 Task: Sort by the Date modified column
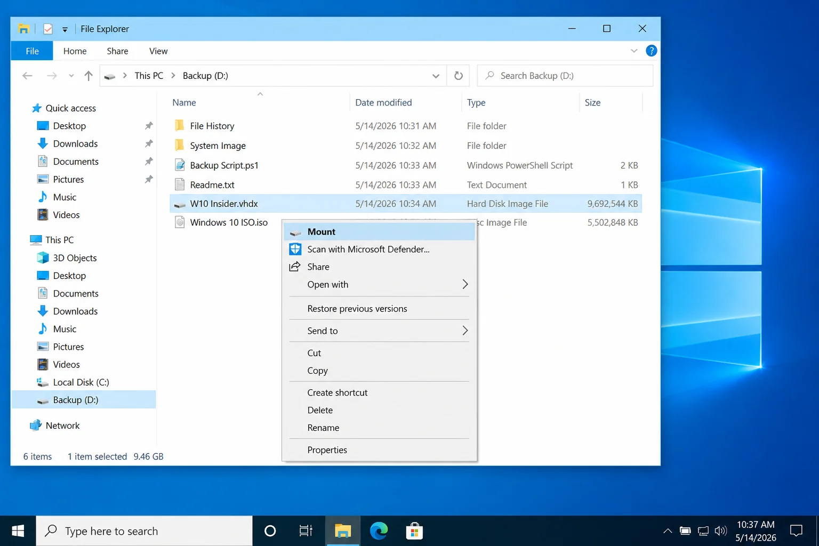(x=383, y=102)
